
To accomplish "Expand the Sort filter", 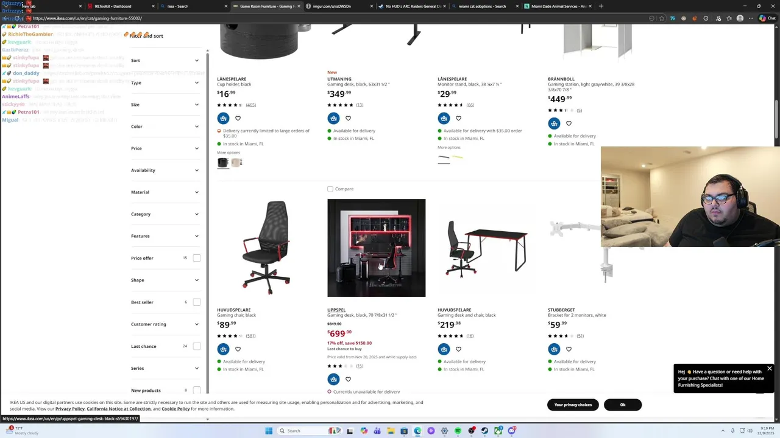I will tap(165, 61).
